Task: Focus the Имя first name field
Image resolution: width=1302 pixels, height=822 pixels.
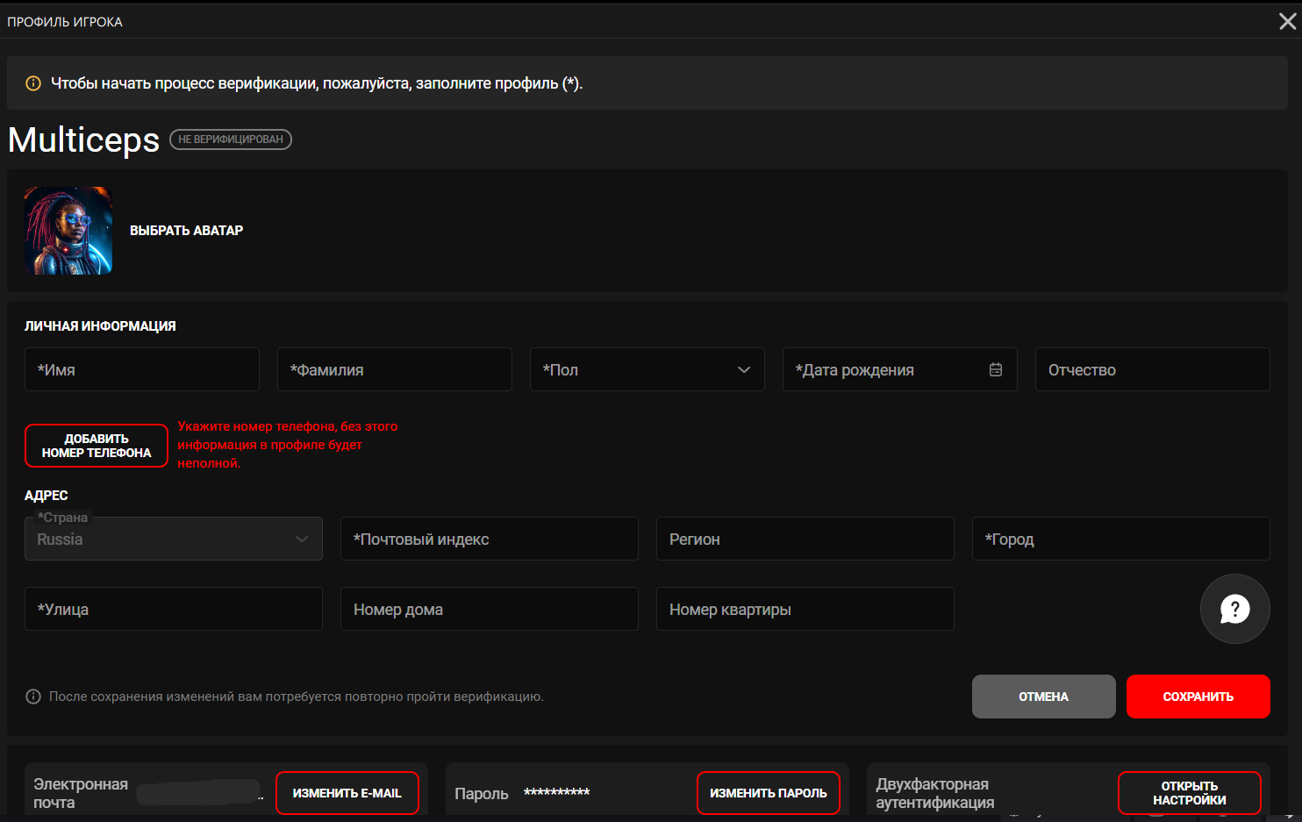Action: pos(141,369)
